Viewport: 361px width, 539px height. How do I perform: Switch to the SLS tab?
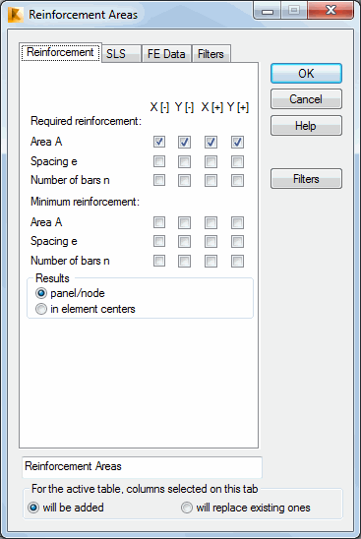pos(121,54)
